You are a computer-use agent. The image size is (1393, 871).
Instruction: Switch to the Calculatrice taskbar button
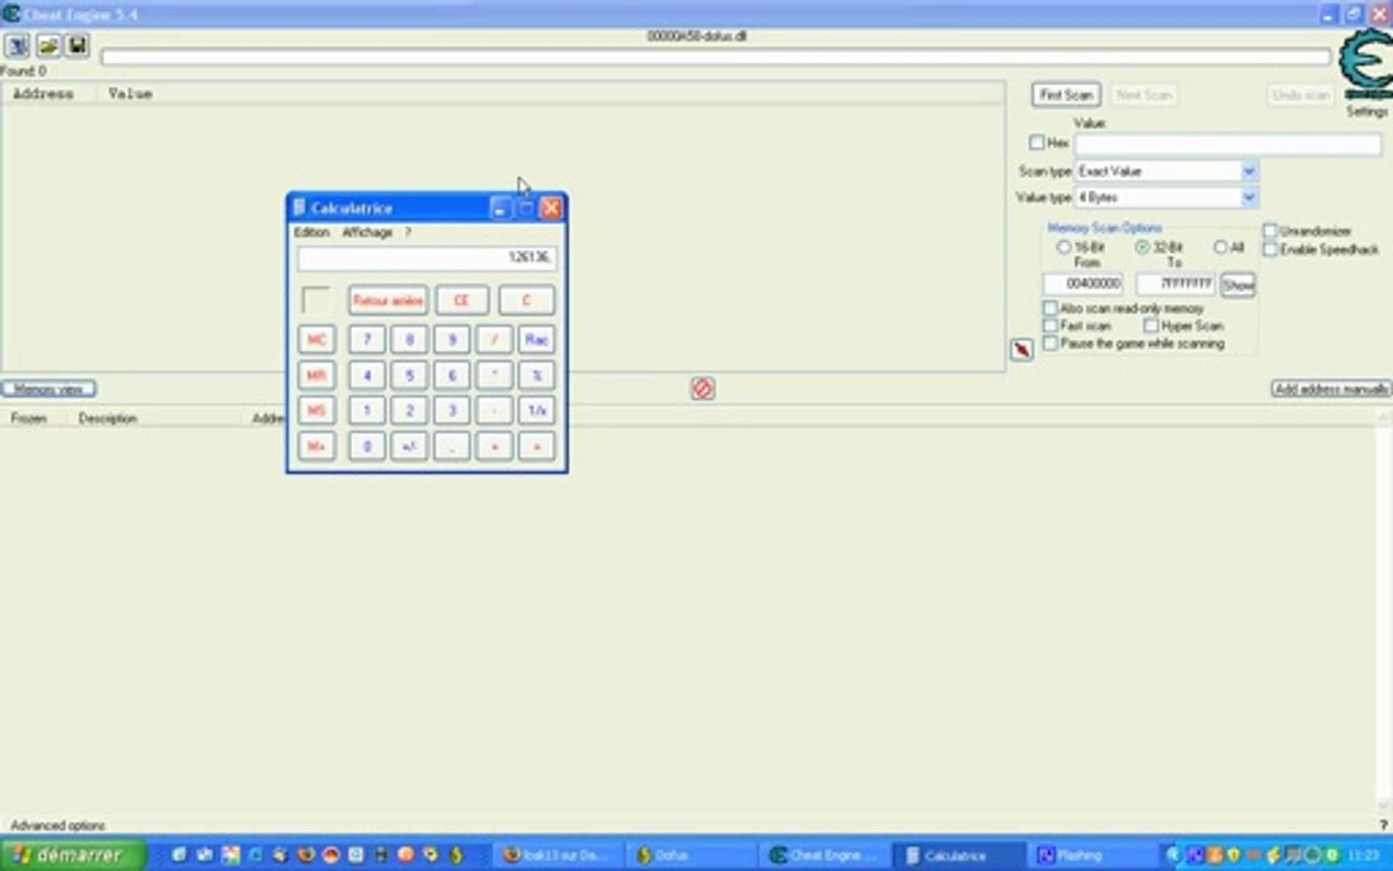pos(958,856)
